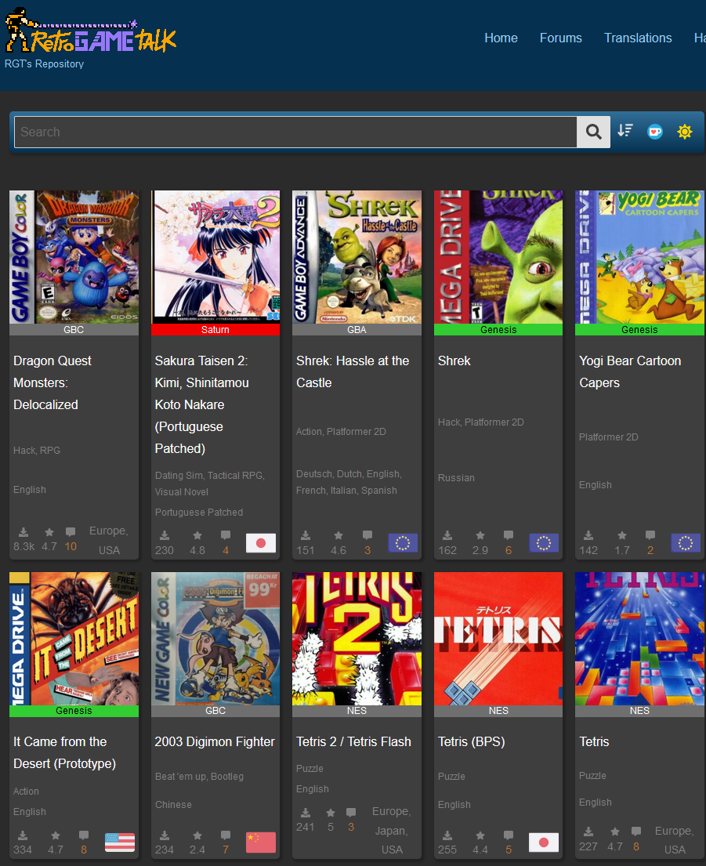Click download icon on Dragon Quest Monsters card

click(24, 532)
